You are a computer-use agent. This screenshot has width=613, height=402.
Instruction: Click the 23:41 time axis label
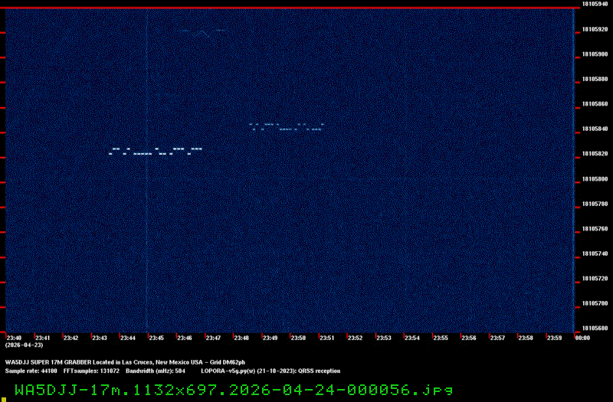pos(43,338)
